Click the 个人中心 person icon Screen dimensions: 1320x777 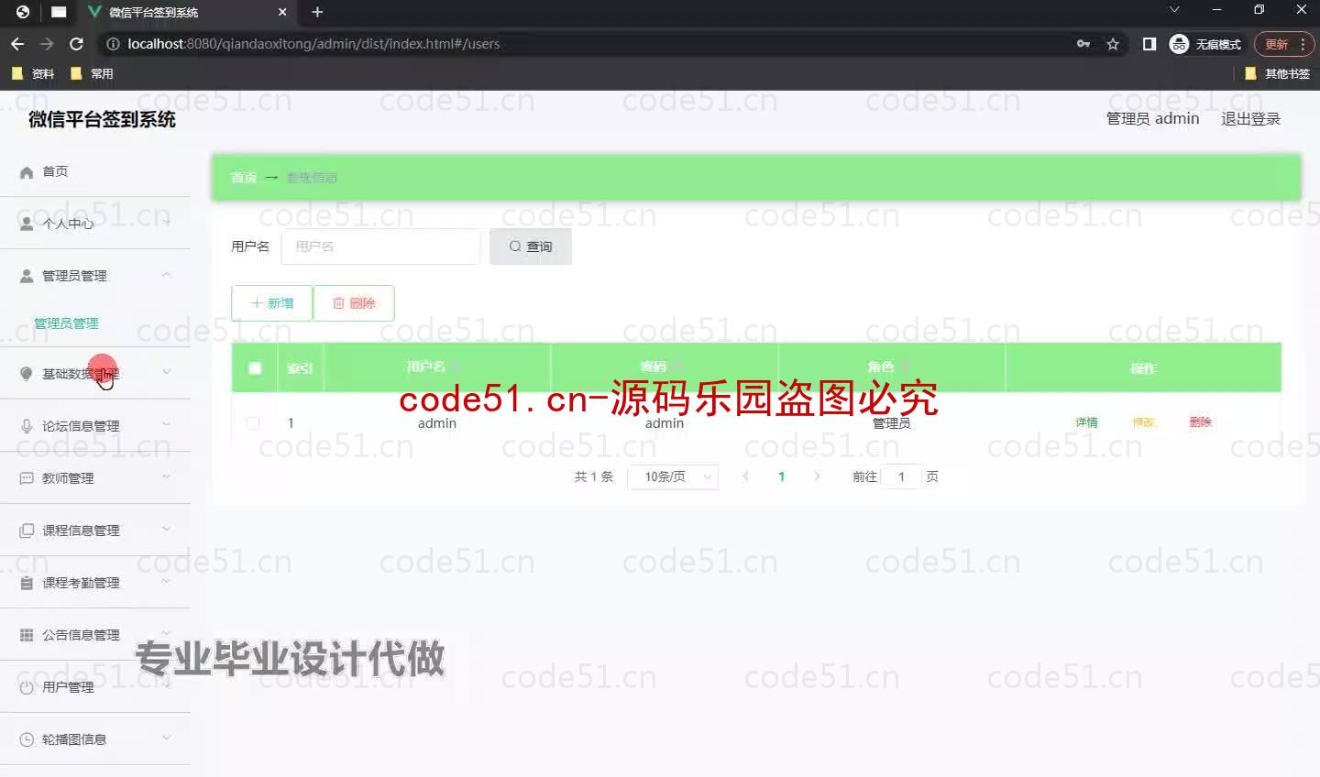[27, 224]
